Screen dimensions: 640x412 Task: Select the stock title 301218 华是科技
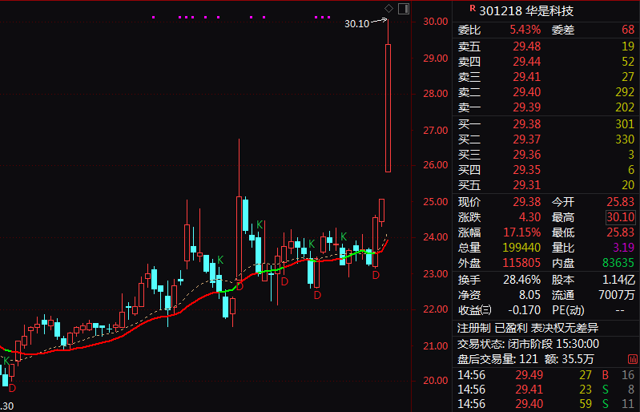[526, 10]
